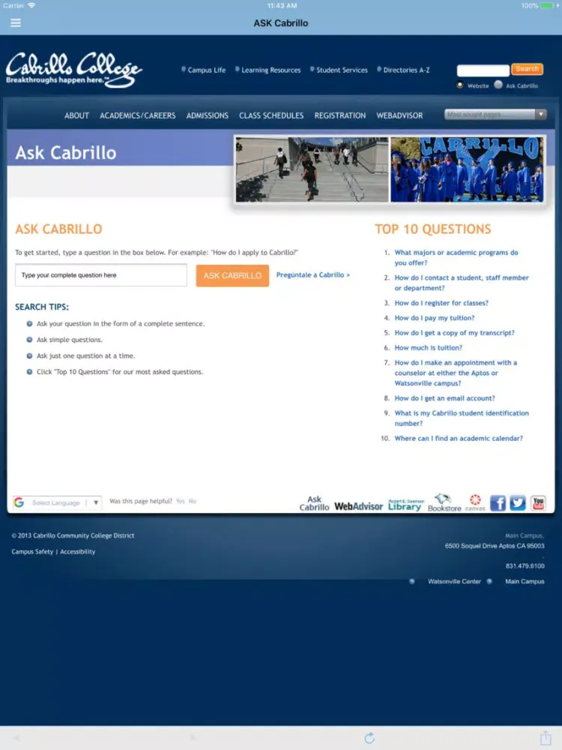This screenshot has height=750, width=562.
Task: Open the Facebook icon in footer
Action: [x=498, y=502]
